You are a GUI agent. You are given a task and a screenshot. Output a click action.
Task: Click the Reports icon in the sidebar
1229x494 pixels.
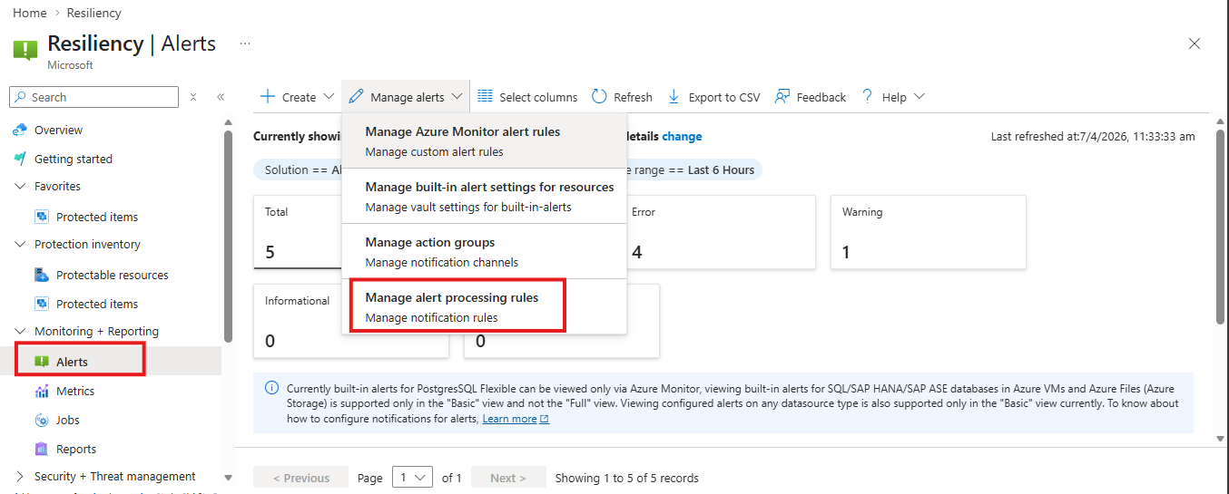[42, 449]
